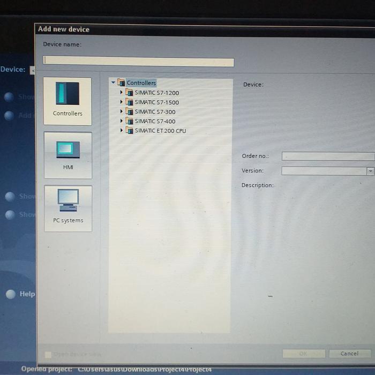This screenshot has height=375, width=375.
Task: Select the Controllers tree item text
Action: point(141,83)
